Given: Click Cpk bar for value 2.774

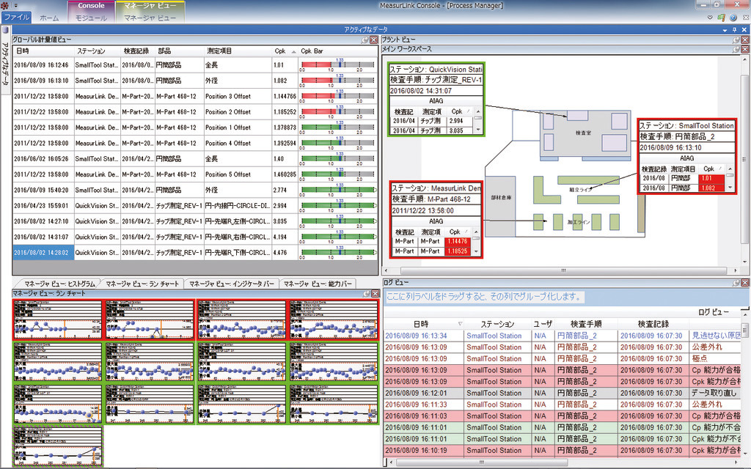Looking at the screenshot, I should click(x=337, y=190).
